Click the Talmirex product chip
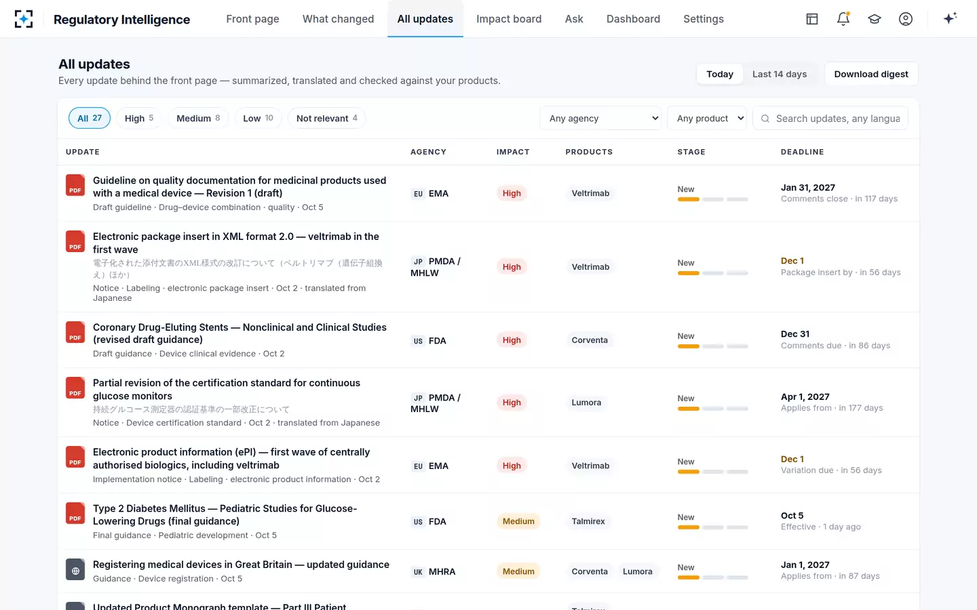977x610 pixels. pos(588,521)
